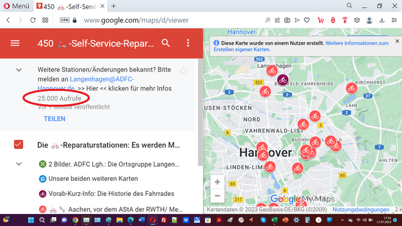Click the TEILEN share button
This screenshot has width=402, height=226.
(x=55, y=119)
